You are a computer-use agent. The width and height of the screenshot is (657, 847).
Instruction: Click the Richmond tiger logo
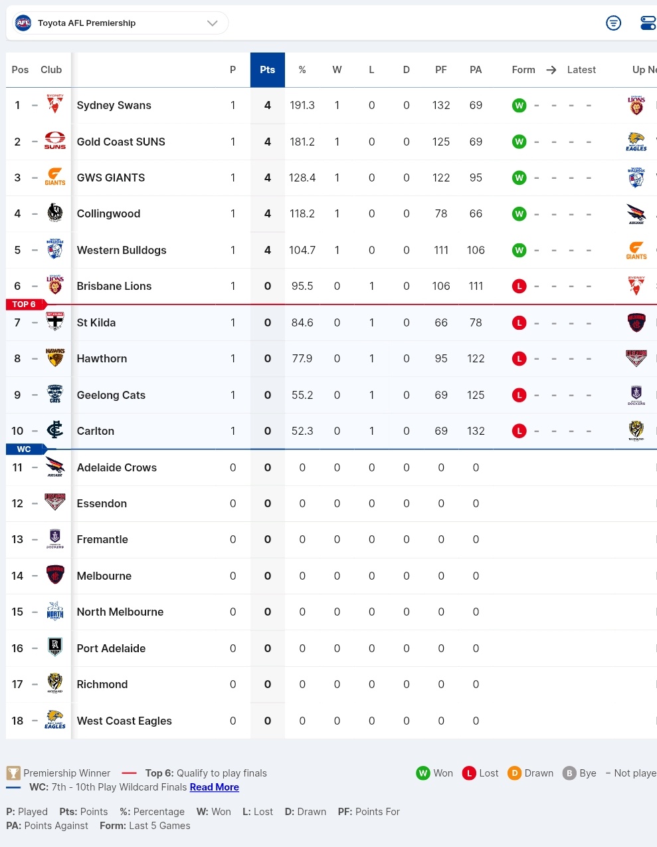[55, 683]
